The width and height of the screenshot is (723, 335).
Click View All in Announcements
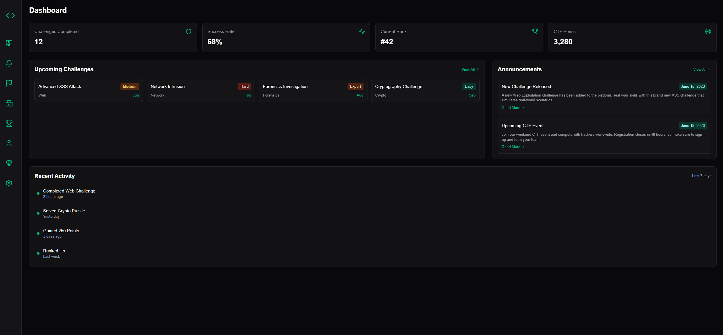pyautogui.click(x=702, y=69)
